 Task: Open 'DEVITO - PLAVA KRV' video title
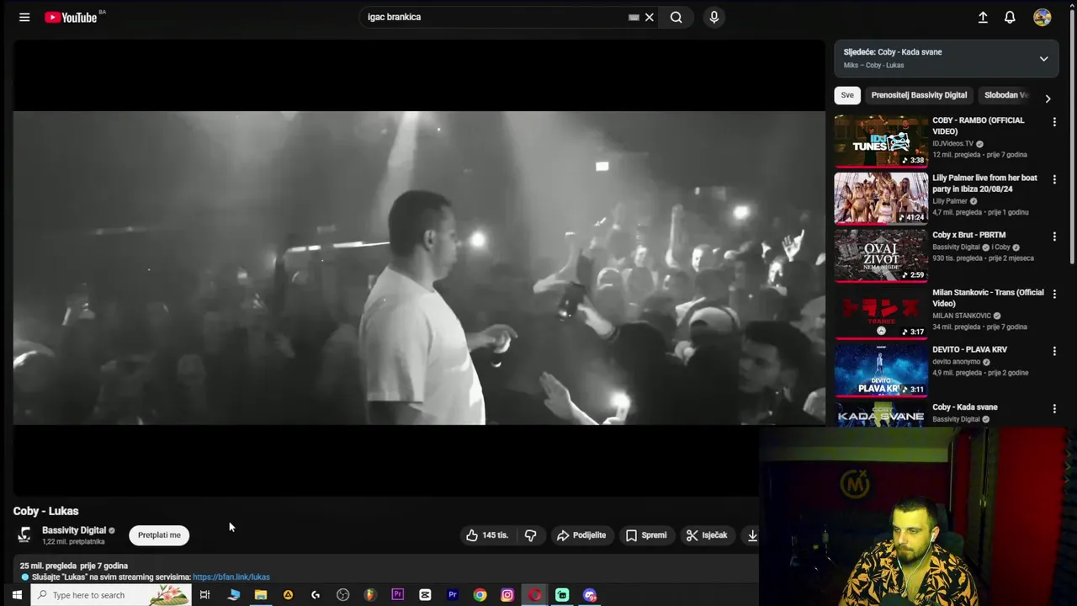[969, 349]
